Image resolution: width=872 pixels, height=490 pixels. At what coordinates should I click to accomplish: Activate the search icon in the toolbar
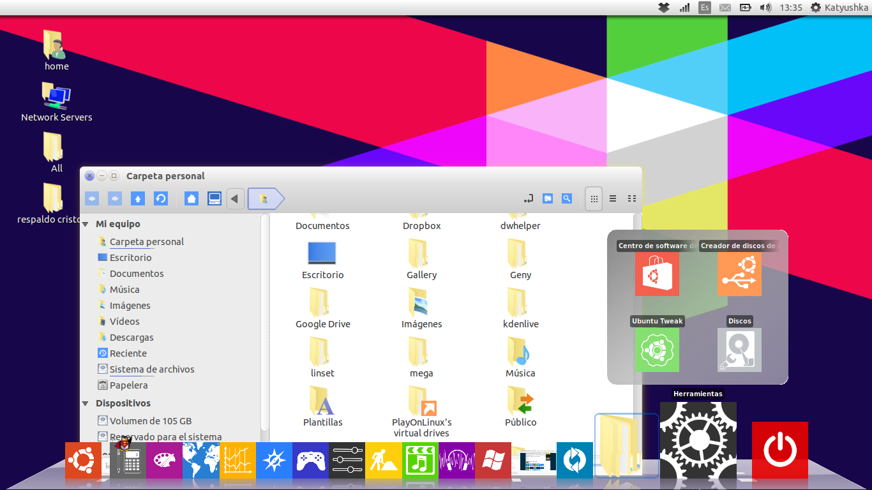pos(566,198)
